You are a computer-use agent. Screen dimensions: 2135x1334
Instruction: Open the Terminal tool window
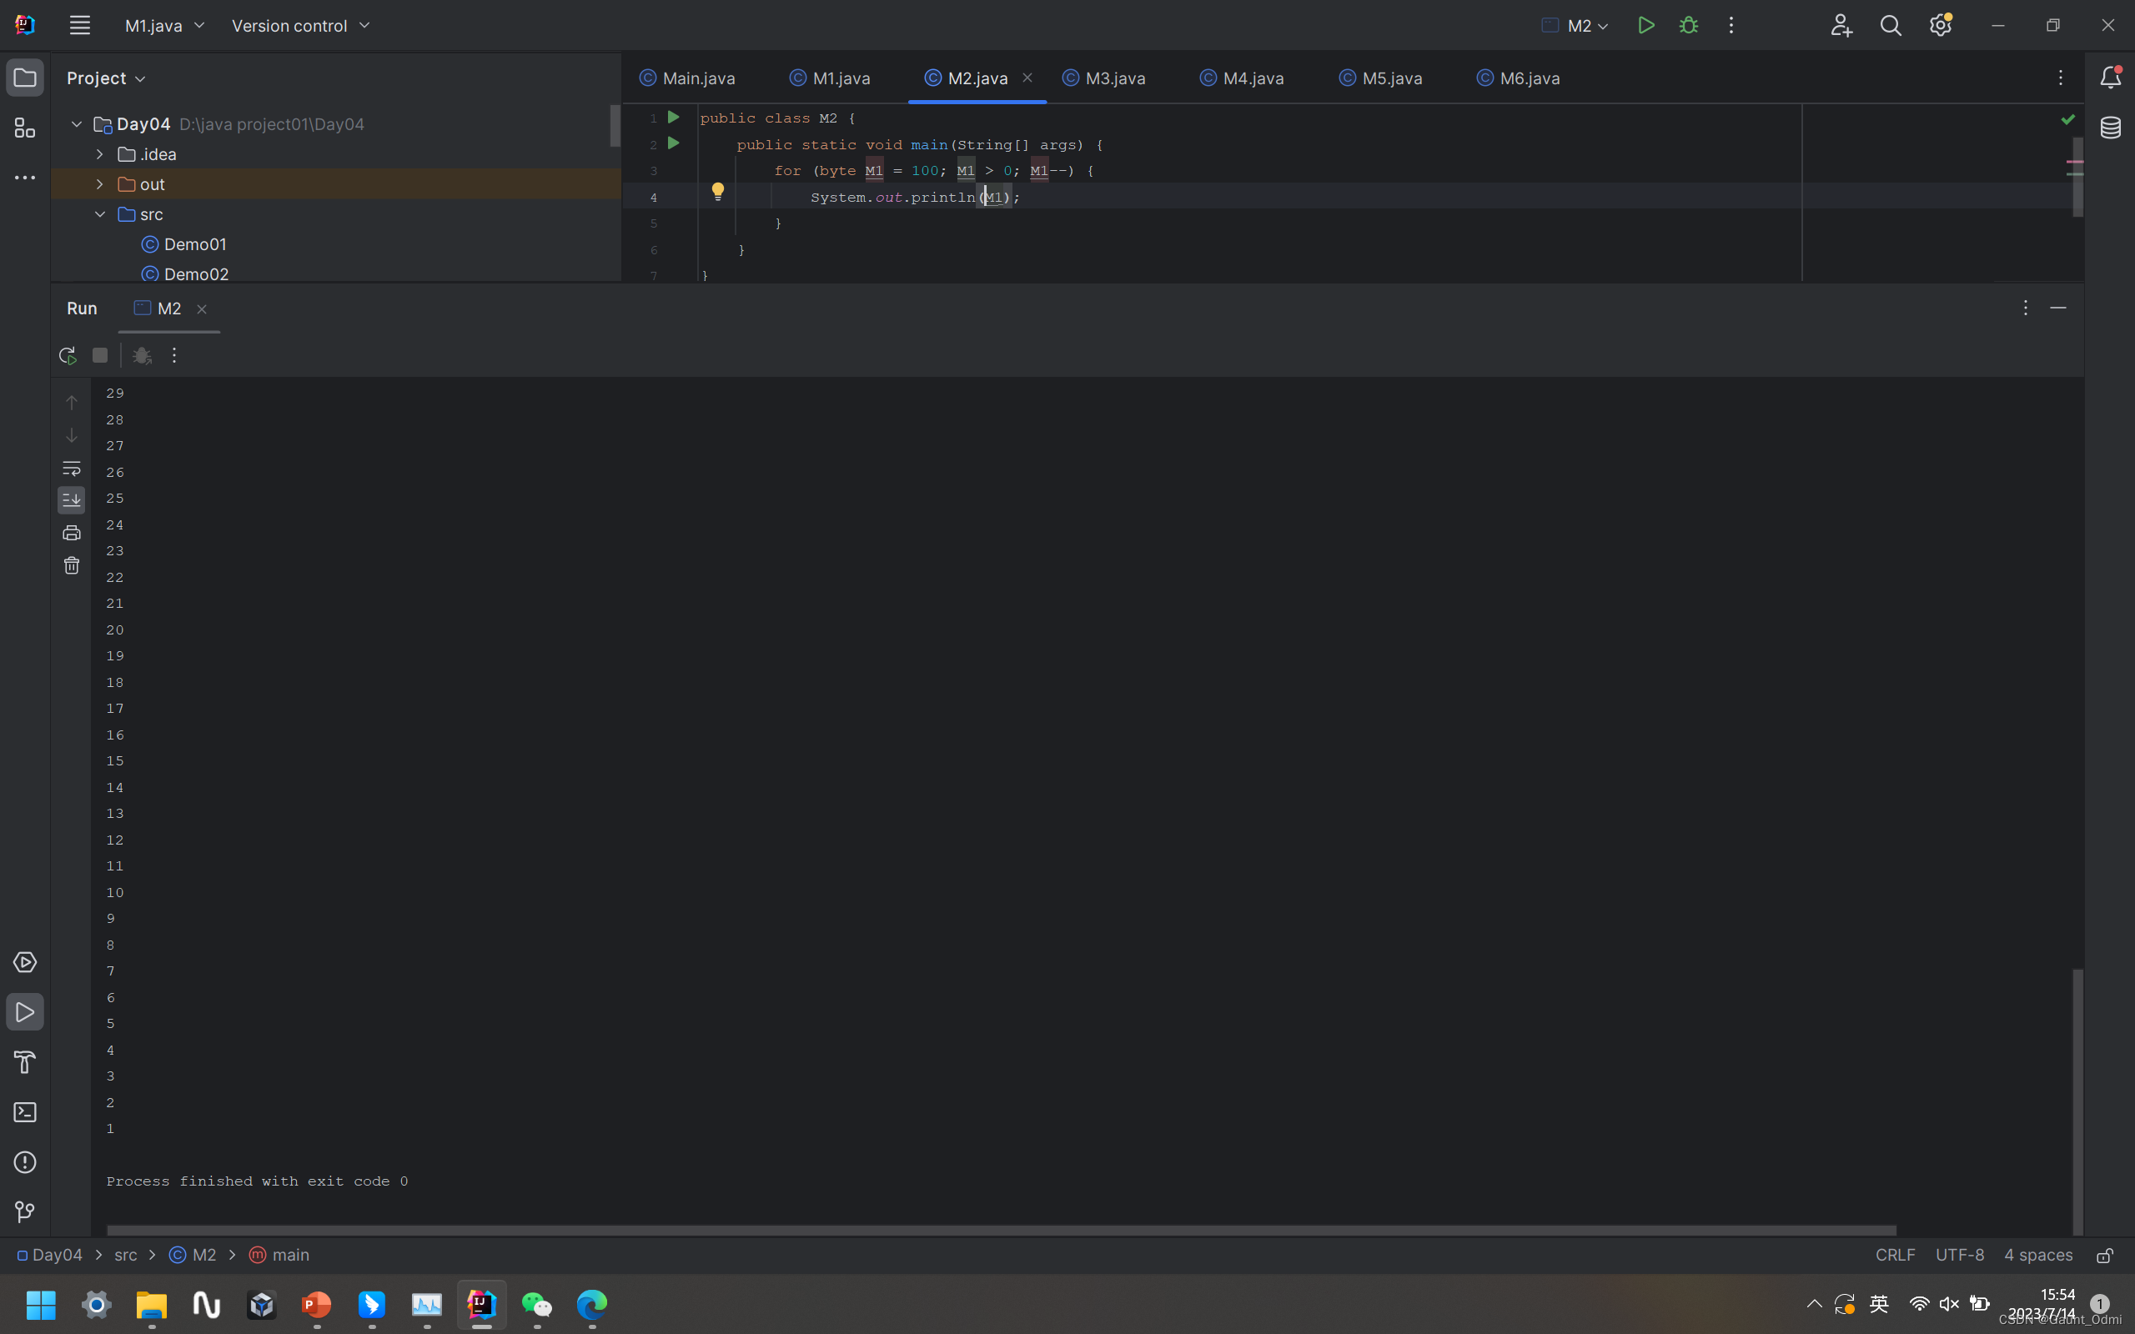tap(25, 1112)
